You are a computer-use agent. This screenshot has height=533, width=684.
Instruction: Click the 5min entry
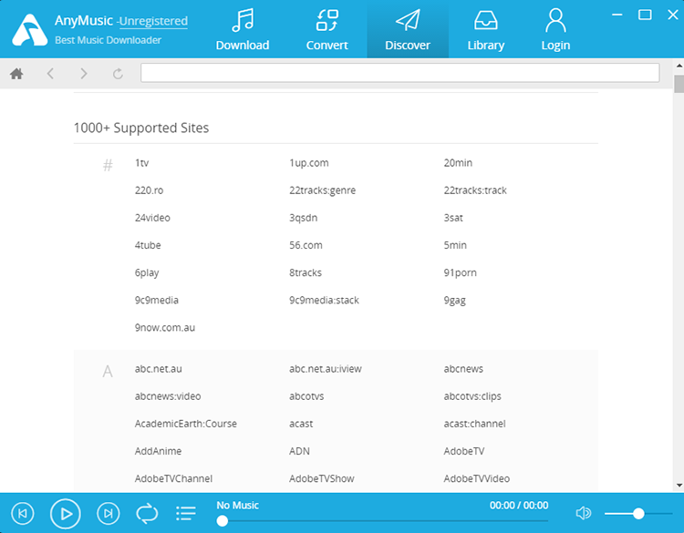pos(455,245)
